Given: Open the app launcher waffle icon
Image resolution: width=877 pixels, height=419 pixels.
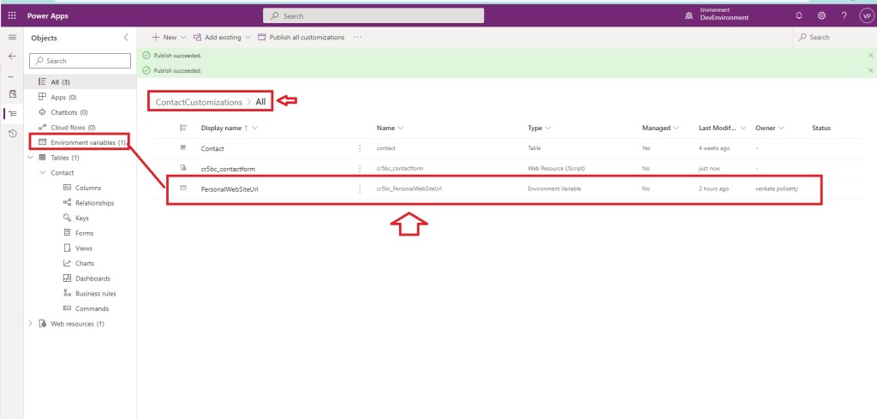Looking at the screenshot, I should (11, 15).
